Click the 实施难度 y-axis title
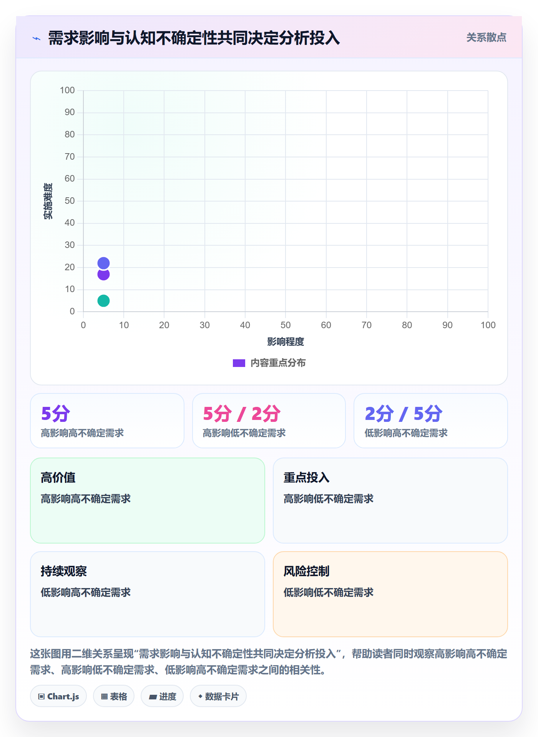The height and width of the screenshot is (737, 538). [48, 201]
